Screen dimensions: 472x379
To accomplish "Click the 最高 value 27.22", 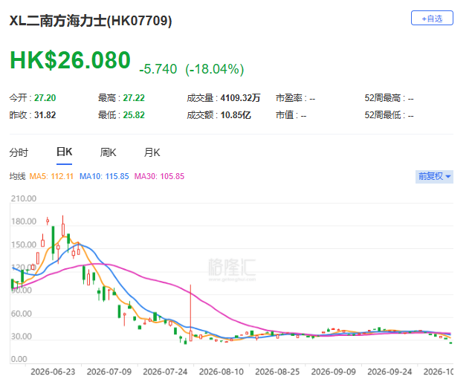I will pyautogui.click(x=134, y=98).
